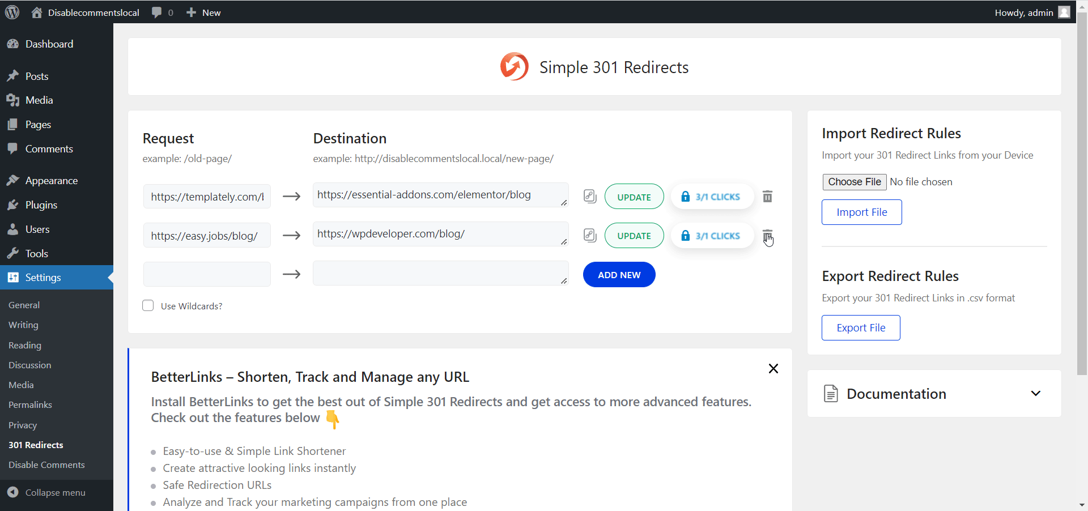Screen dimensions: 1088x511
Task: Open the Users menu
Action: point(57,229)
